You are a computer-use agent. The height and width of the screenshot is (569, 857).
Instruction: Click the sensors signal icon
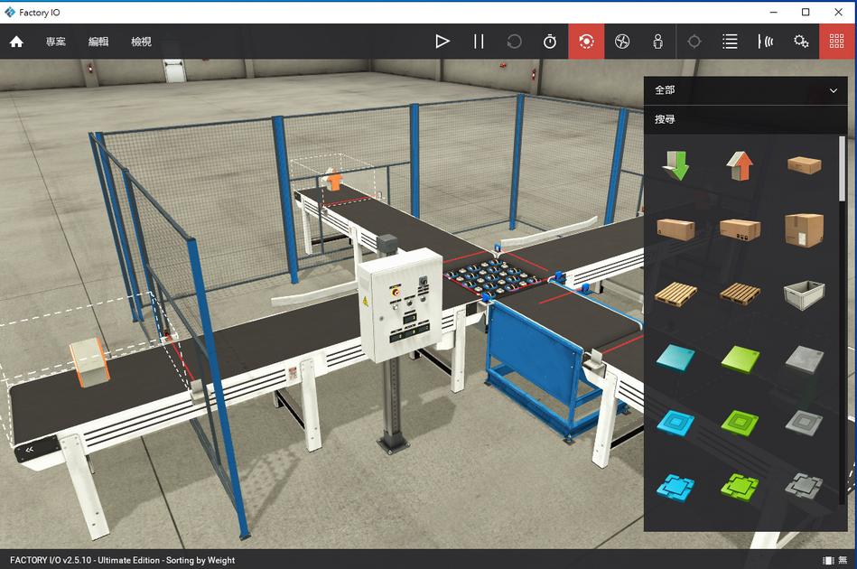tap(766, 42)
